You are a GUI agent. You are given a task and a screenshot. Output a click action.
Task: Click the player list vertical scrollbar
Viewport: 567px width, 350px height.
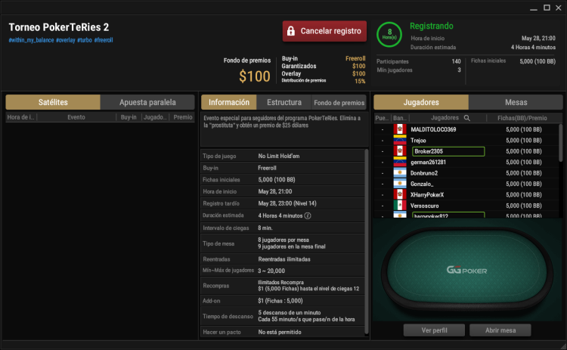(x=560, y=143)
